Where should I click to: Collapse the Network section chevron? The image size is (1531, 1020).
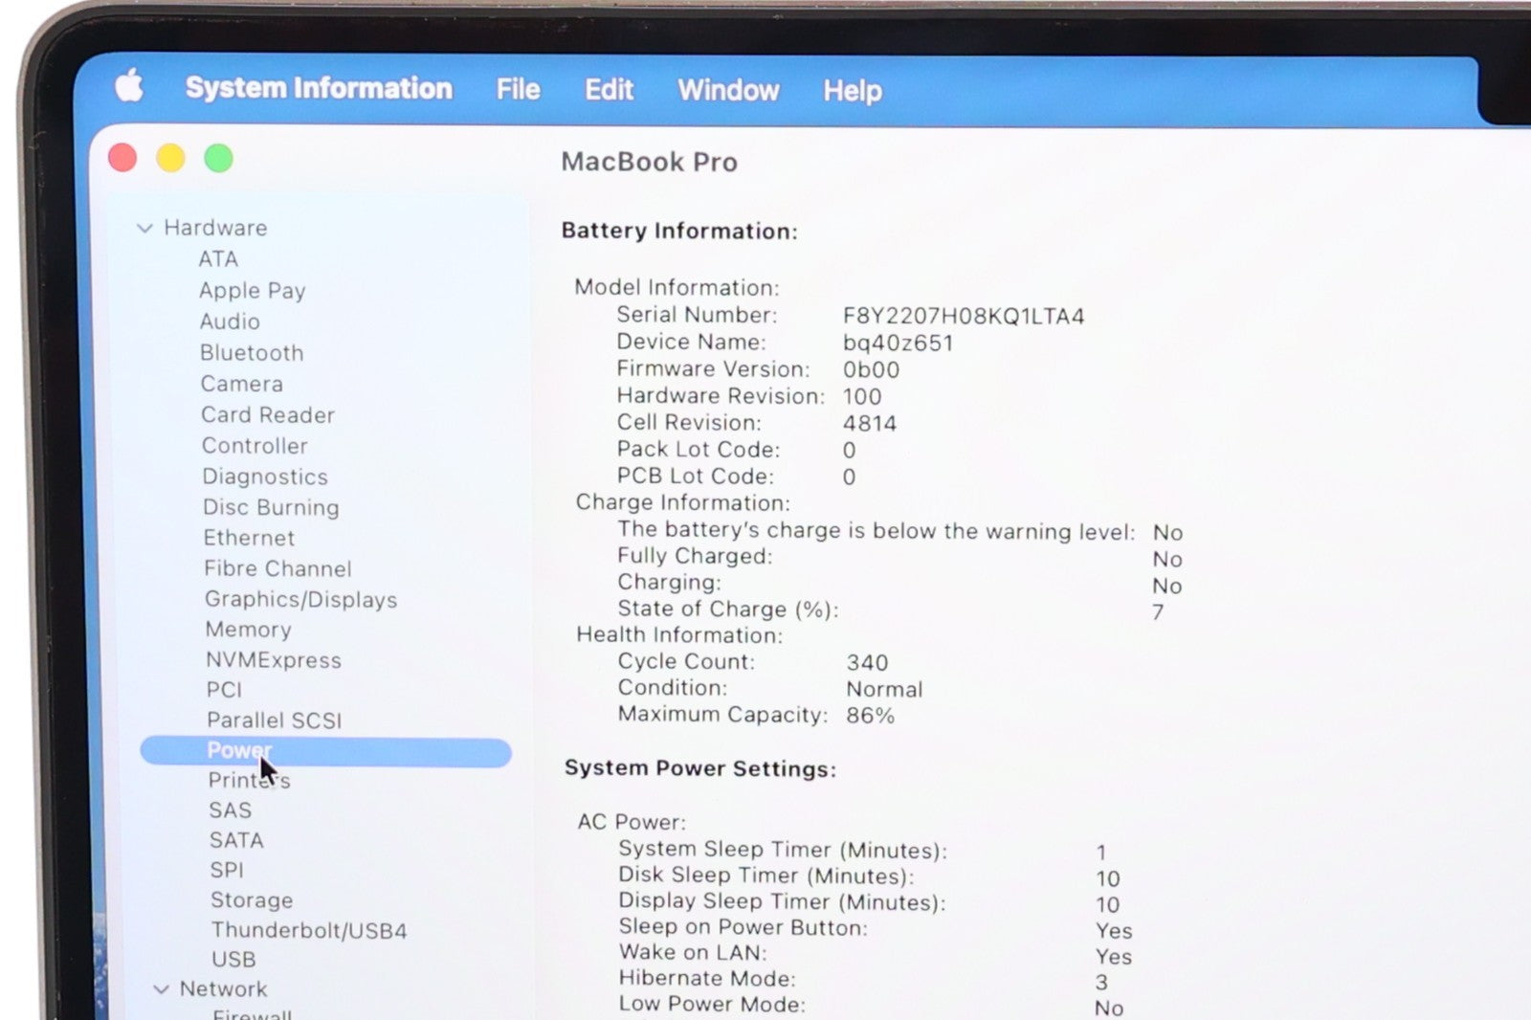point(161,989)
